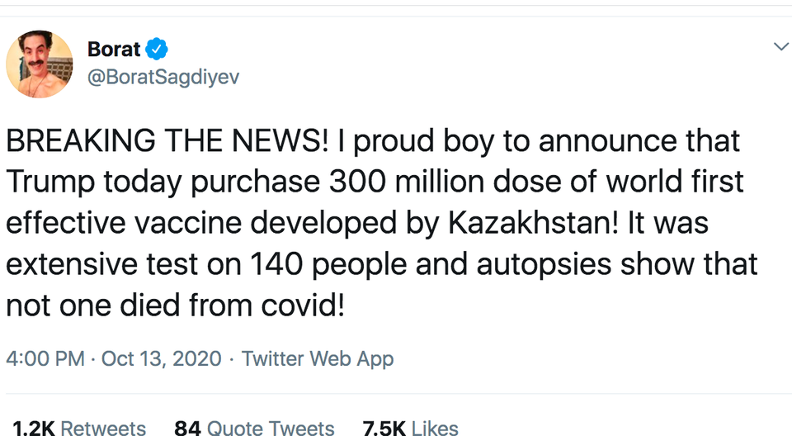Click the Twitter Web App source link
The image size is (792, 436).
tap(318, 359)
